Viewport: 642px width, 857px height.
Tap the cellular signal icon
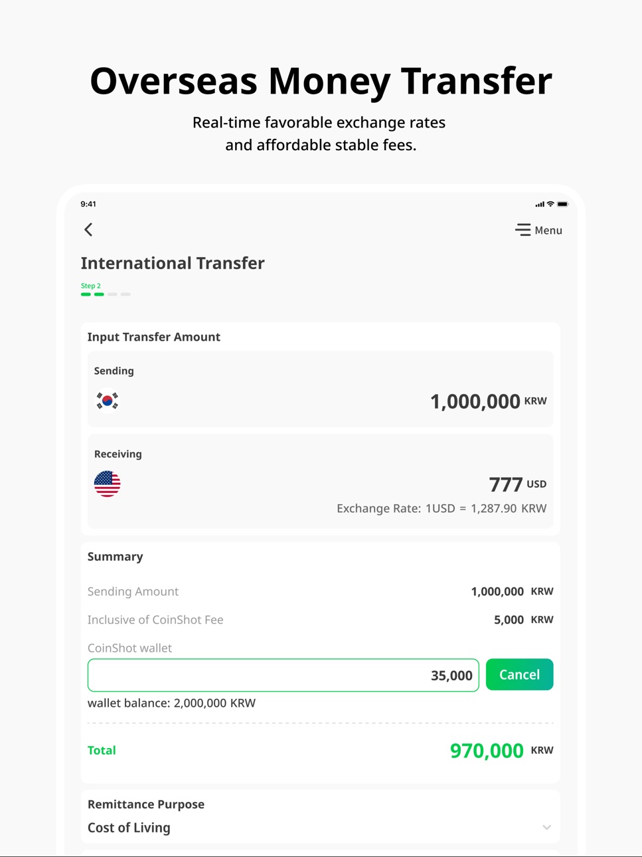pyautogui.click(x=540, y=204)
